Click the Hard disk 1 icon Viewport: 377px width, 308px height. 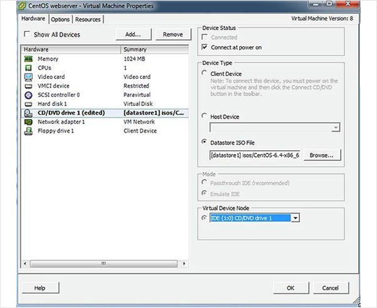(28, 104)
